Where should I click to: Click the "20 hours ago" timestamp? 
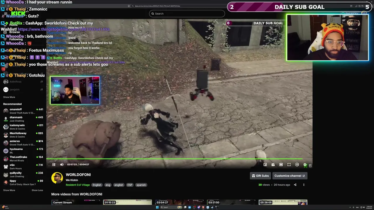(282, 185)
